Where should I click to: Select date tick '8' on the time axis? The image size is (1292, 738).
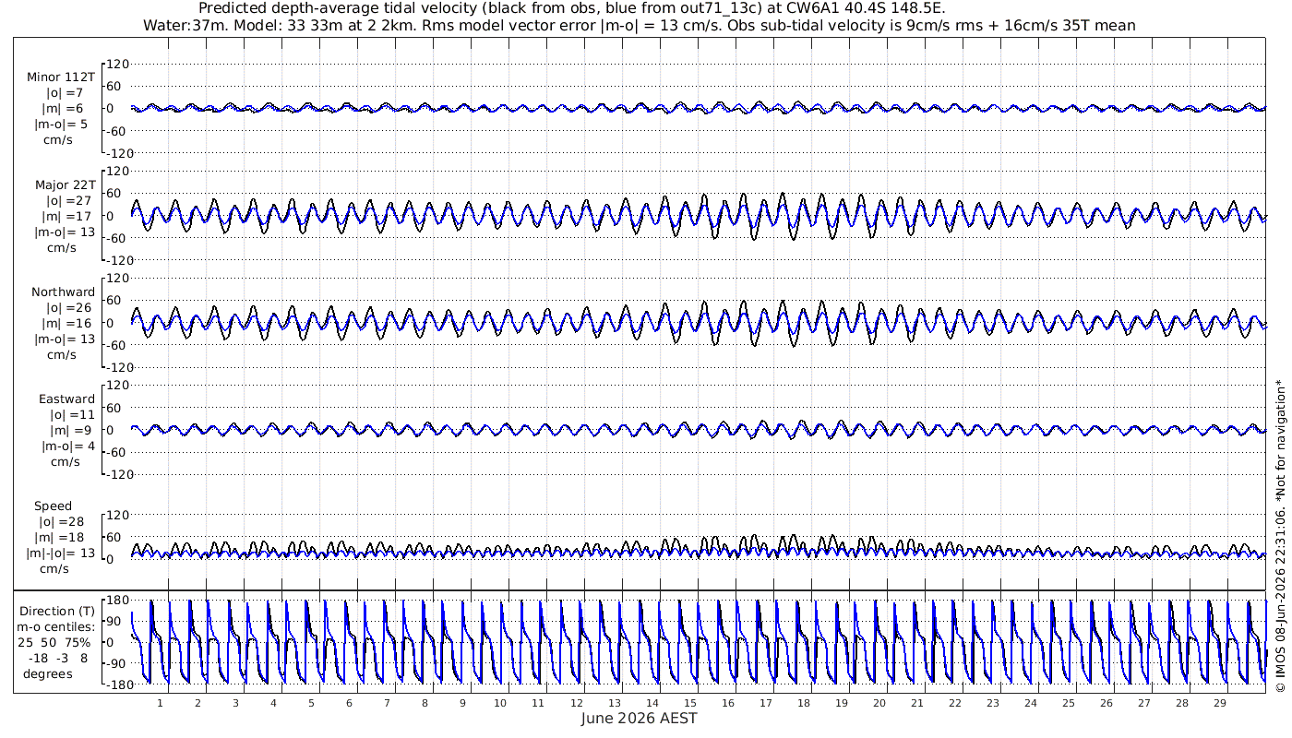click(x=425, y=702)
